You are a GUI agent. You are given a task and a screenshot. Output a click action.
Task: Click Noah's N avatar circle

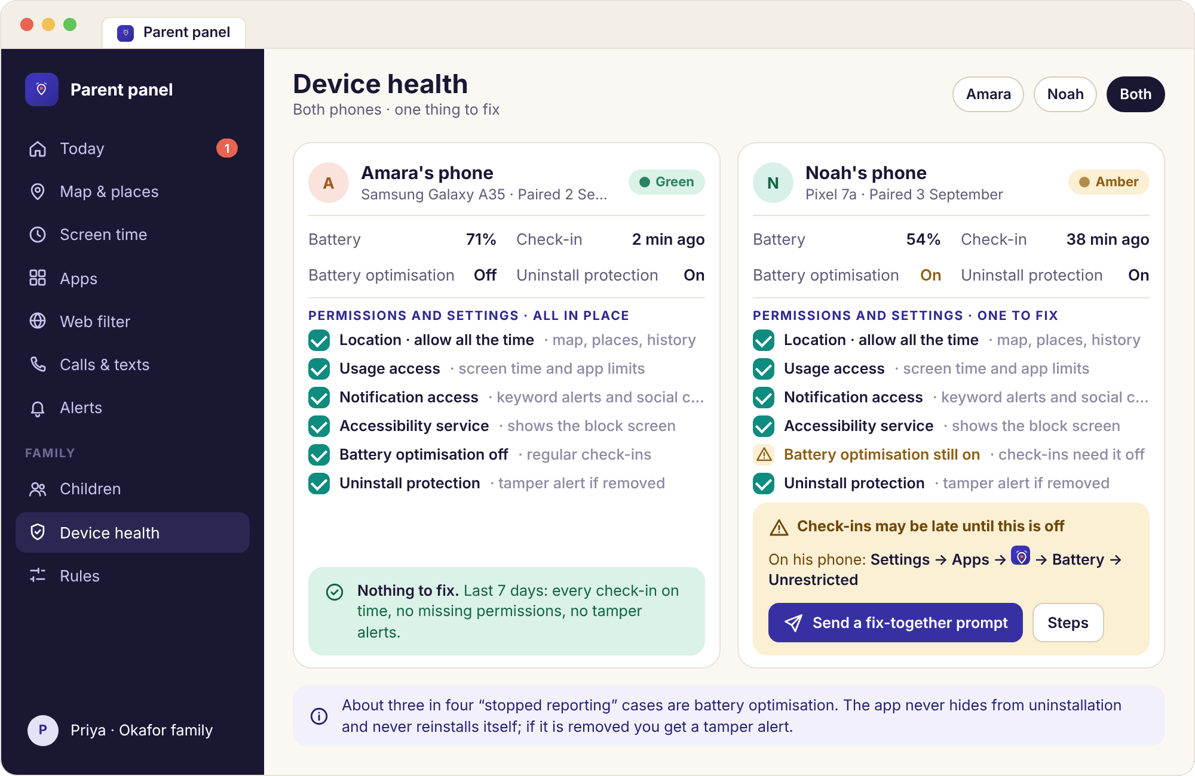pyautogui.click(x=773, y=183)
